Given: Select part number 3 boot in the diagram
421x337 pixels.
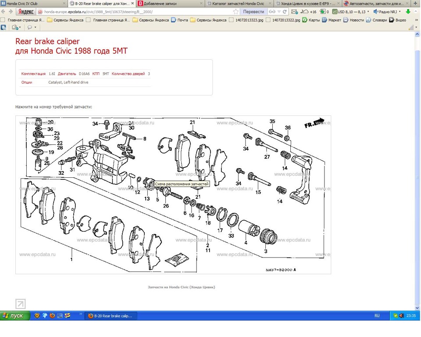Looking at the screenshot, I should pyautogui.click(x=266, y=251).
